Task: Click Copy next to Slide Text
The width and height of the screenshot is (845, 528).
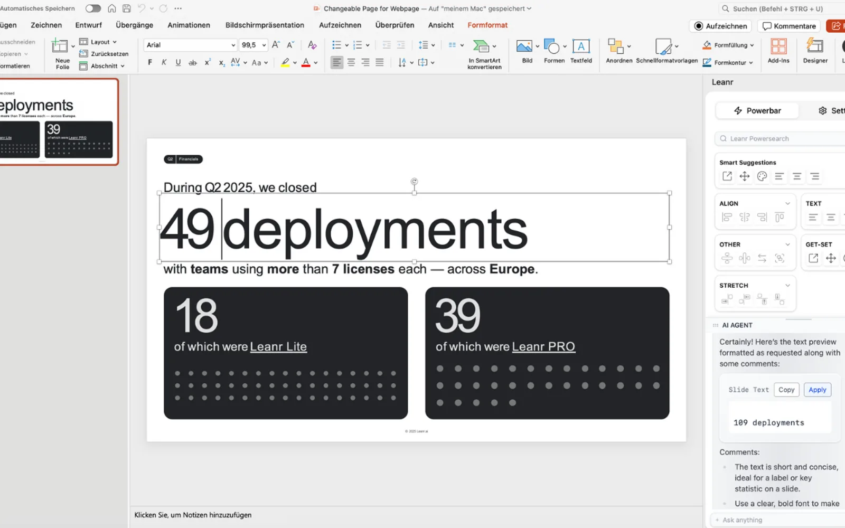Action: tap(786, 390)
